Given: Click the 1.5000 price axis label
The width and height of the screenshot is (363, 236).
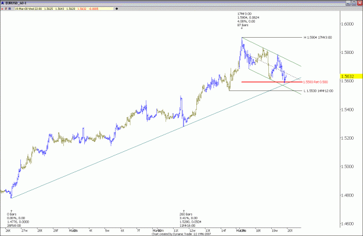Looking at the screenshot, I should (x=348, y=166).
